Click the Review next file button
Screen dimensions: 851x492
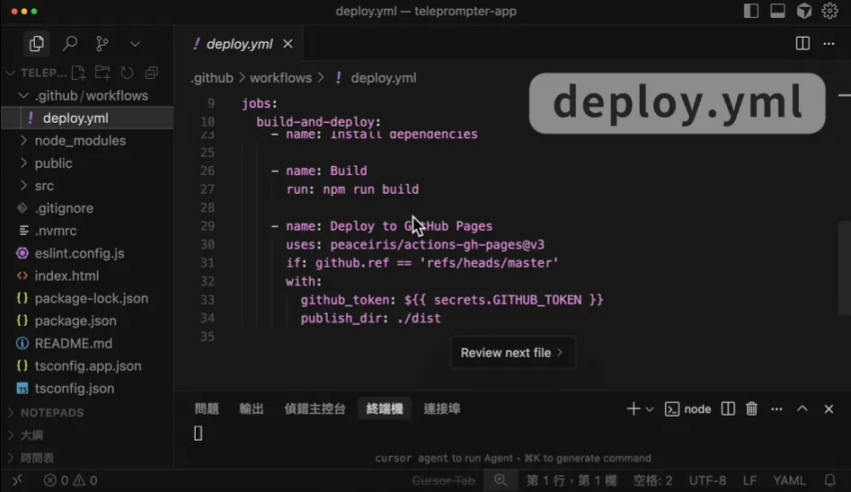(x=512, y=353)
